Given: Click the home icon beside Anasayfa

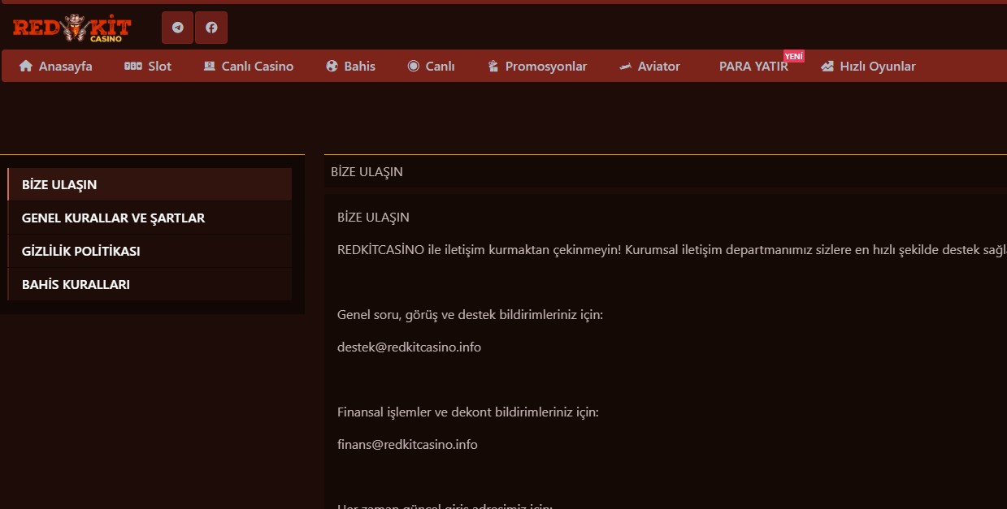Looking at the screenshot, I should click(x=26, y=67).
